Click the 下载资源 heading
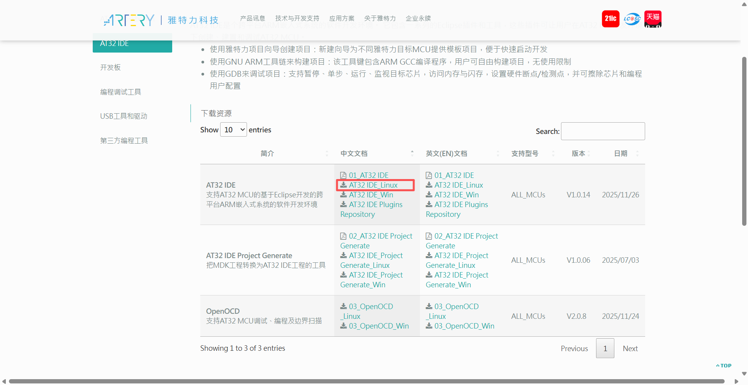The height and width of the screenshot is (385, 748). click(216, 113)
